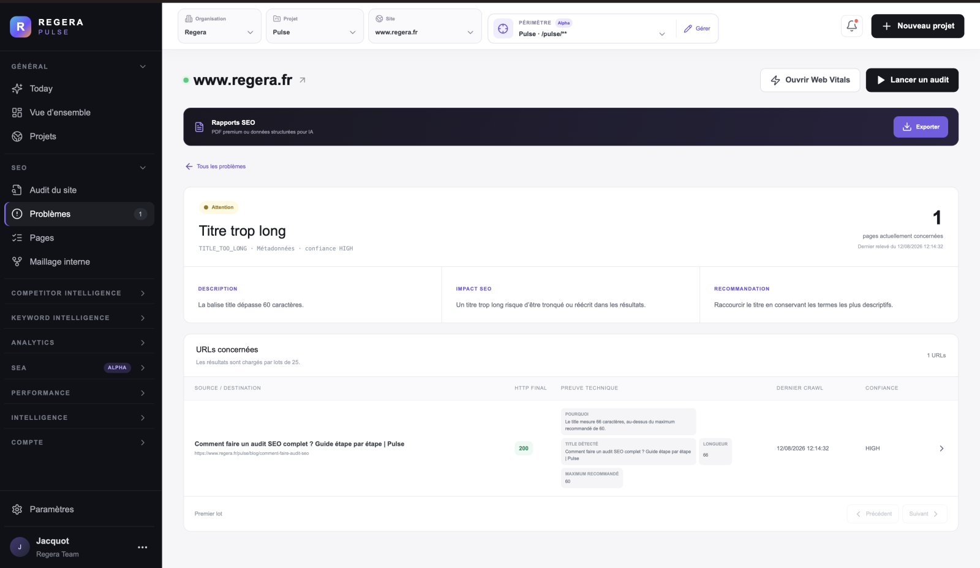The width and height of the screenshot is (980, 568).
Task: Open the Maillage interne network icon
Action: tap(17, 262)
